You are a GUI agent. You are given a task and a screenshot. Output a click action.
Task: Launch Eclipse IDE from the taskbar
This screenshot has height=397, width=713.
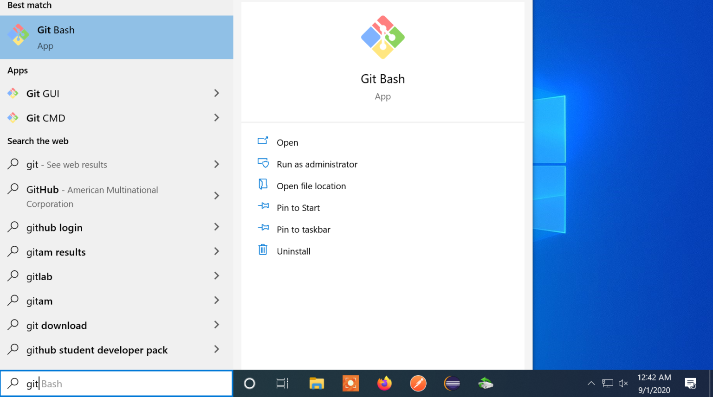coord(452,384)
